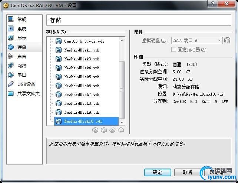Screen dimensions: 238x183
Task: Click the disk icon of NewHardDisk10.vdi
Action: (59, 121)
